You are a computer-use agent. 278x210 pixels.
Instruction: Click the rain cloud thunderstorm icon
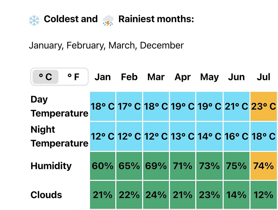click(108, 21)
